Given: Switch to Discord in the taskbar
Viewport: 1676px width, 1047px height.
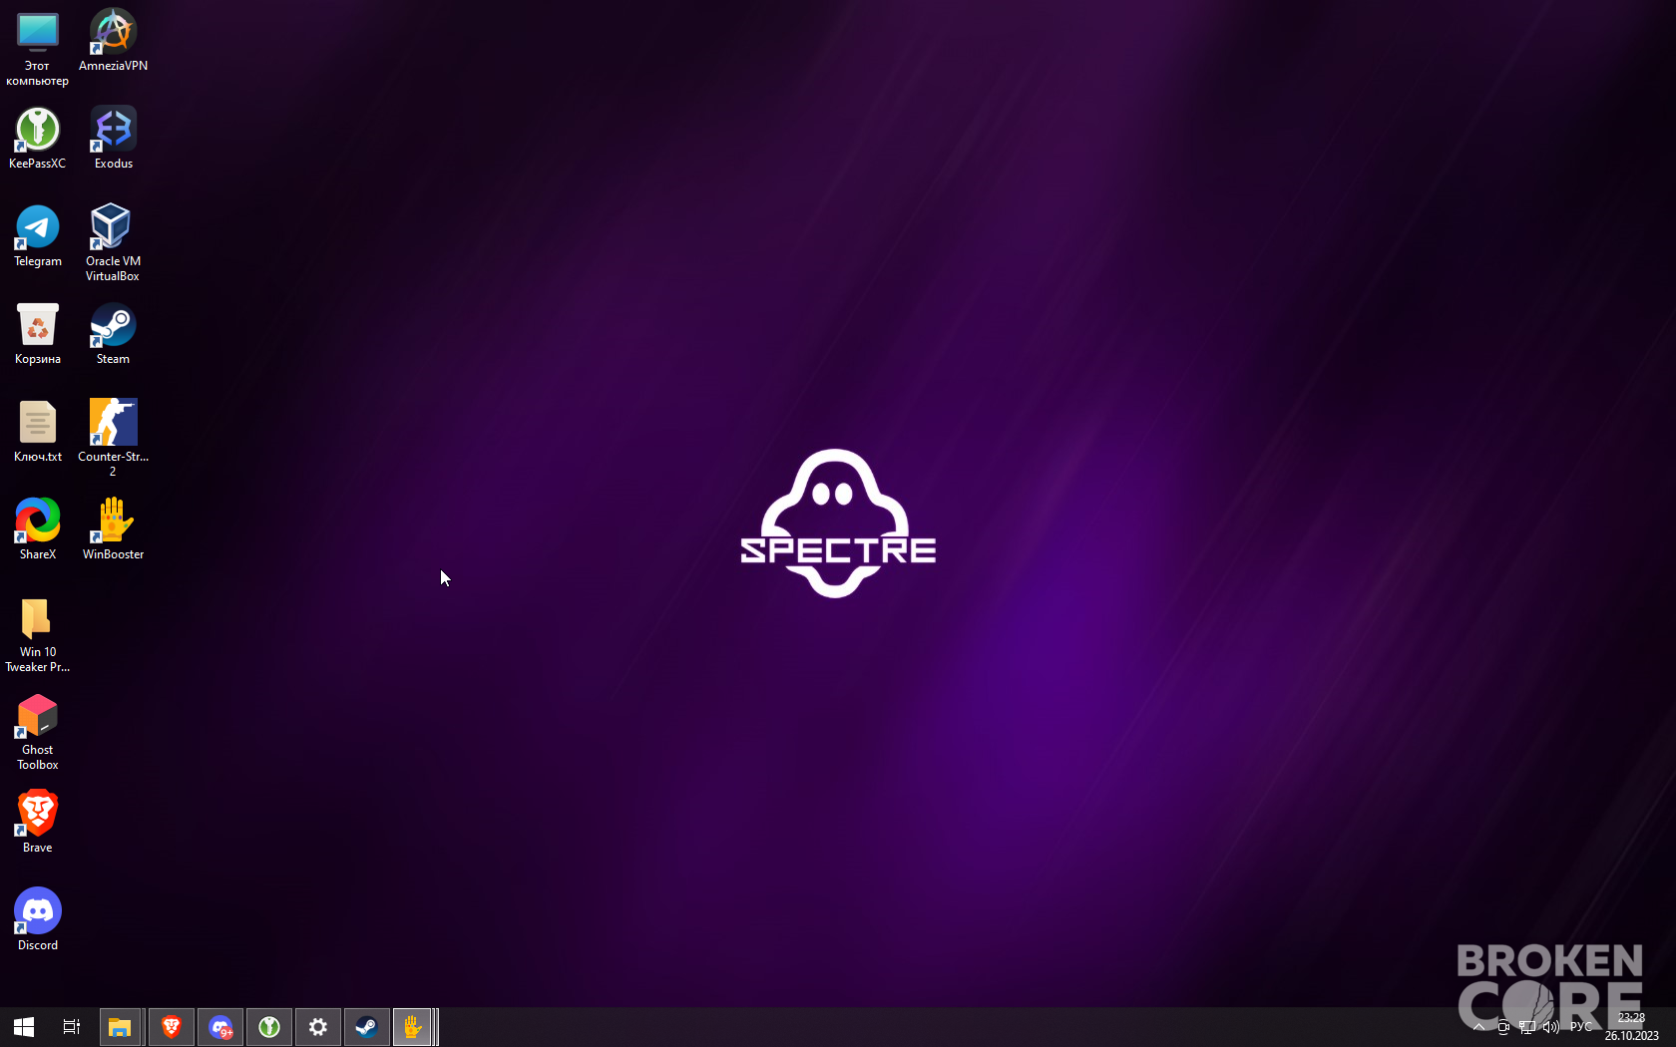Looking at the screenshot, I should point(220,1027).
